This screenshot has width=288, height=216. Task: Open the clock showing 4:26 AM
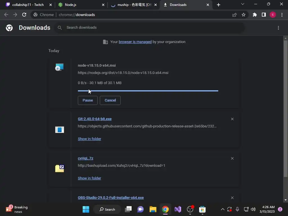[x=267, y=209]
